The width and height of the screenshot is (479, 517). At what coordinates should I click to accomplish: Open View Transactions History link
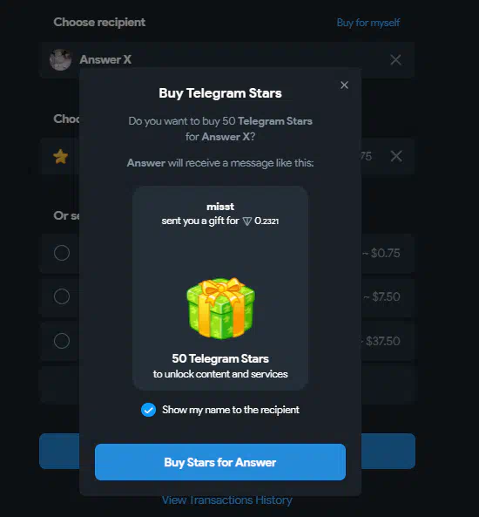point(227,500)
